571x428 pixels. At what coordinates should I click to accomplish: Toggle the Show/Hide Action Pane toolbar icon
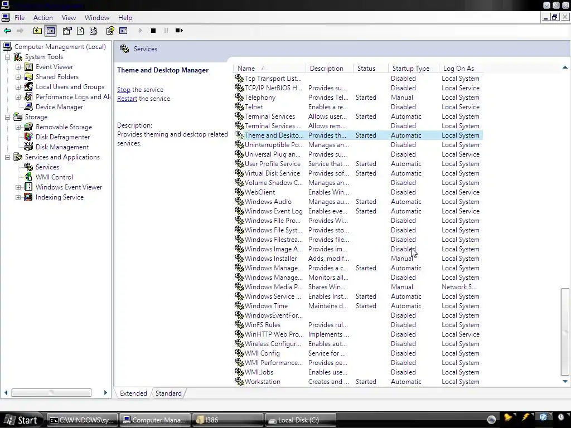click(123, 31)
